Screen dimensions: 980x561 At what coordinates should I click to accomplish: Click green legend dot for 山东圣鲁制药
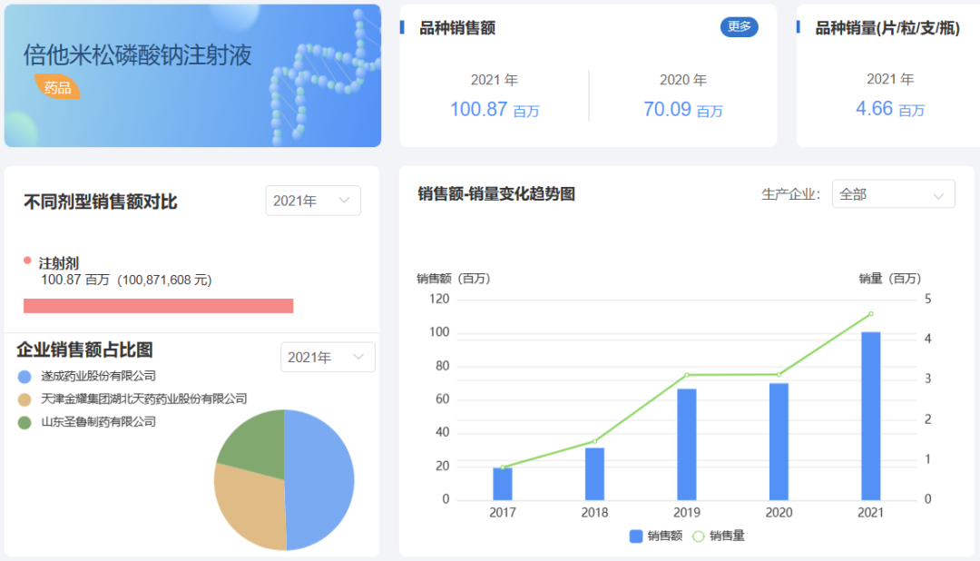coord(24,423)
